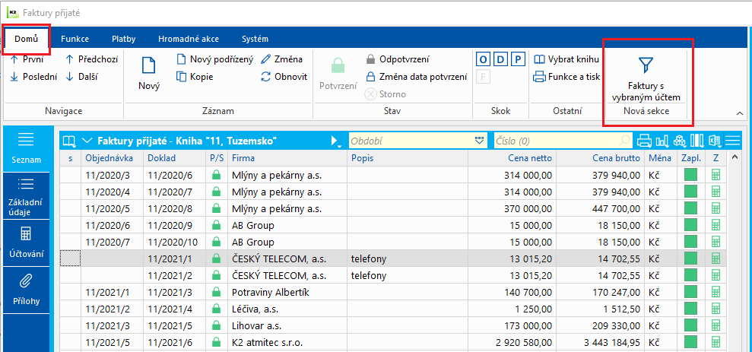752x352 pixels.
Task: Click Změna data potvrzení
Action: [x=416, y=76]
